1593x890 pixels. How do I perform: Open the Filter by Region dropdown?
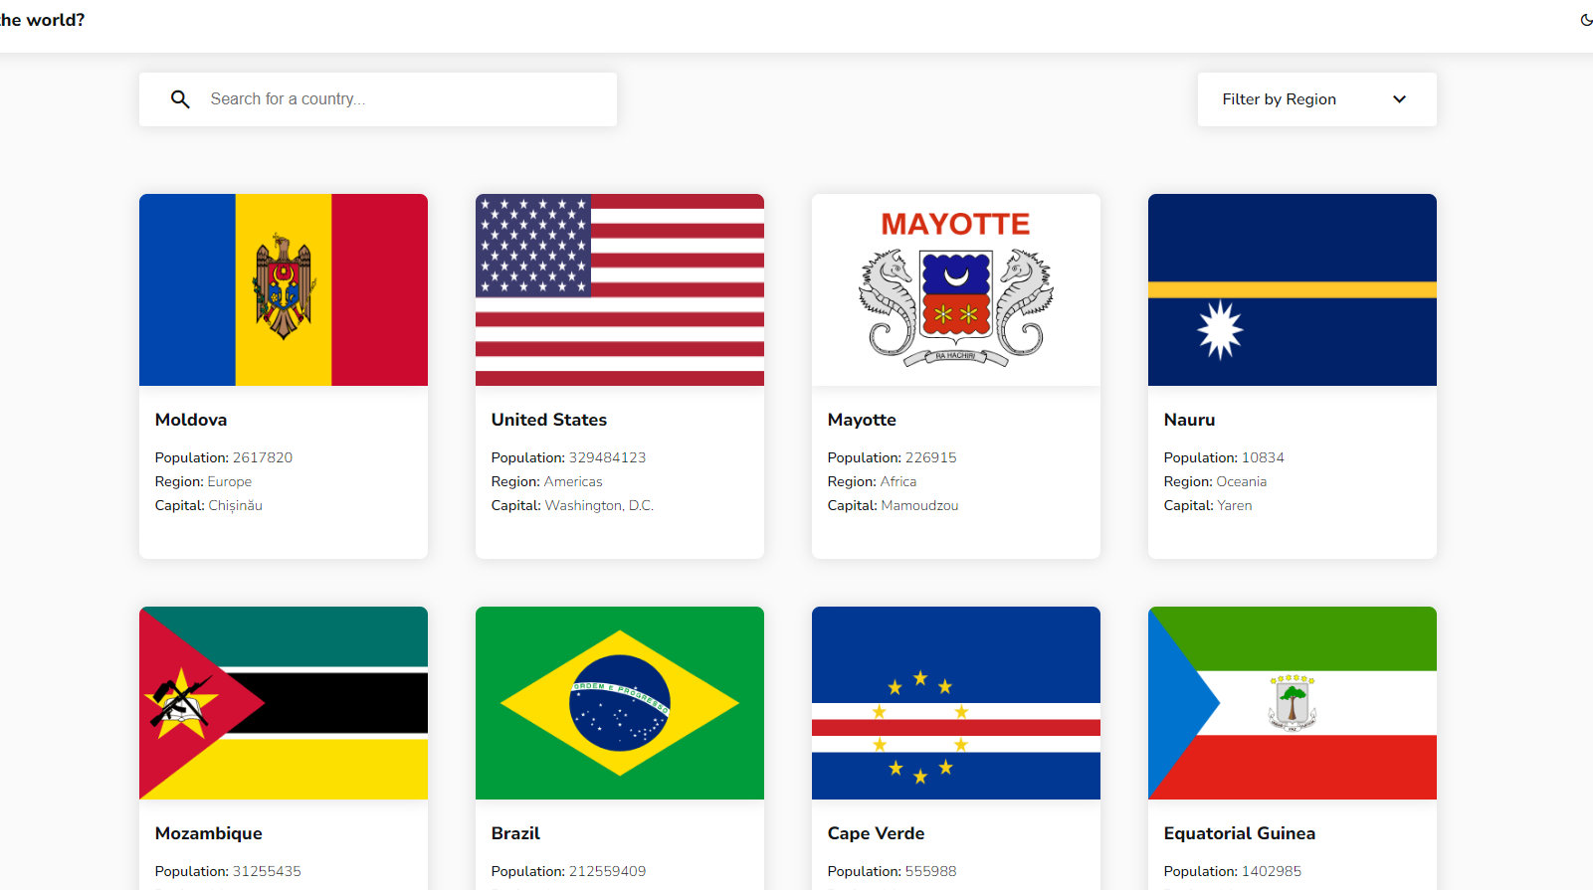click(1316, 99)
